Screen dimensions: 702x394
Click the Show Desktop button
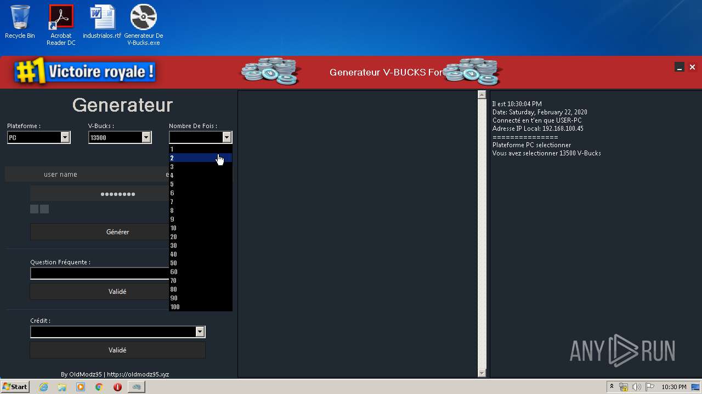696,387
